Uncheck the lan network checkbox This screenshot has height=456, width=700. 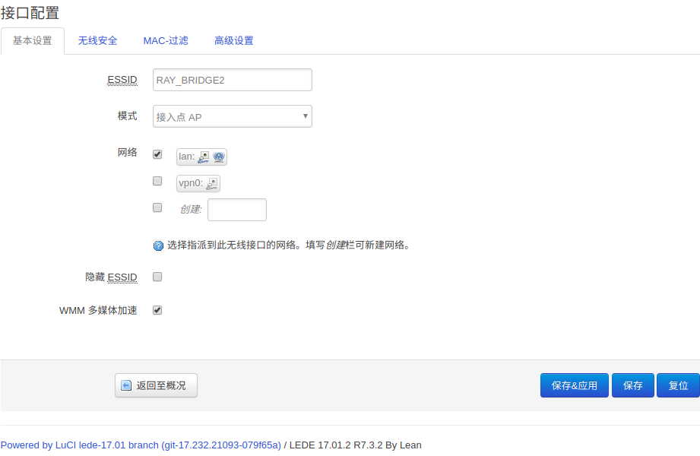[x=157, y=154]
